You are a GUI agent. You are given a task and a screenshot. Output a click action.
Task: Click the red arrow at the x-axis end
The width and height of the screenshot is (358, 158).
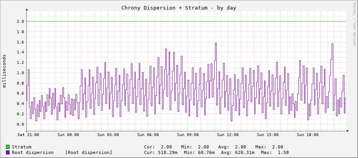click(x=348, y=131)
